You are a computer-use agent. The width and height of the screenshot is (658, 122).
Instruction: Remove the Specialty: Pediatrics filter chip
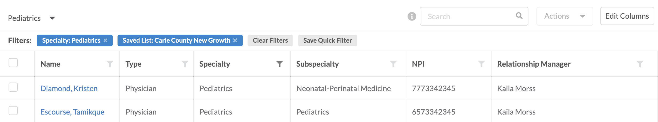[x=105, y=40]
